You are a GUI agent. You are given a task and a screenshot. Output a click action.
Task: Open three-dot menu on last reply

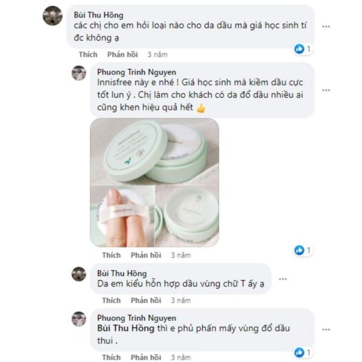[326, 329]
